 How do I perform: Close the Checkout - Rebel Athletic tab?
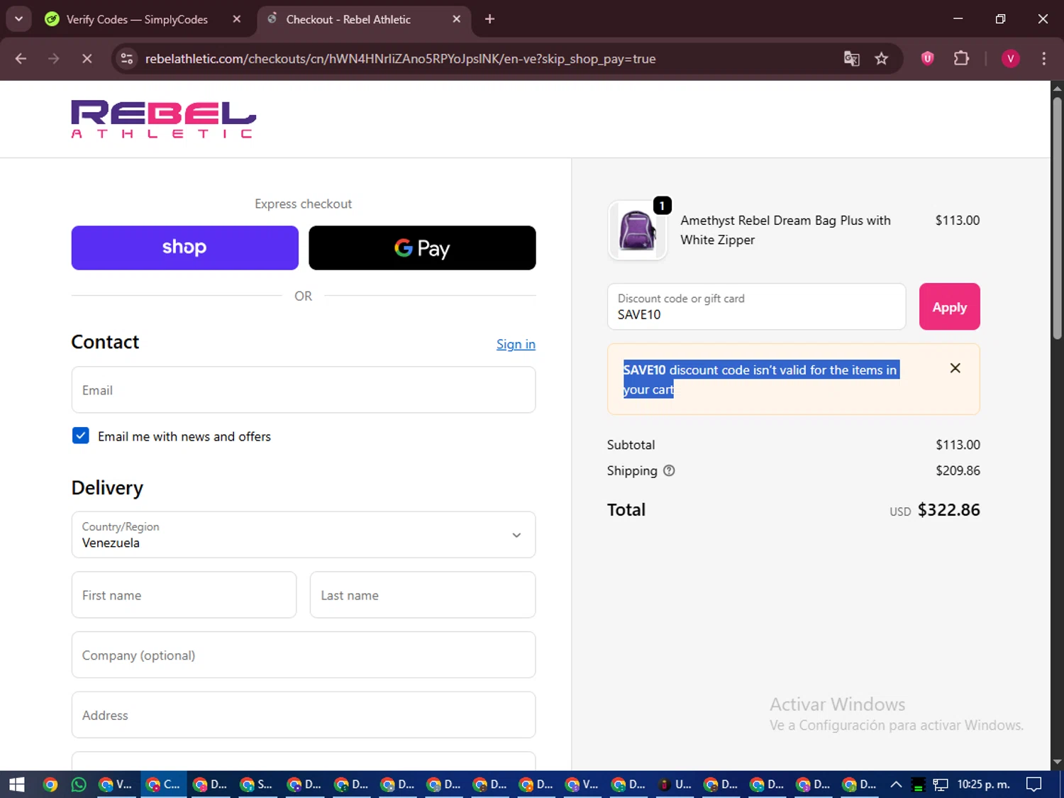(x=457, y=19)
